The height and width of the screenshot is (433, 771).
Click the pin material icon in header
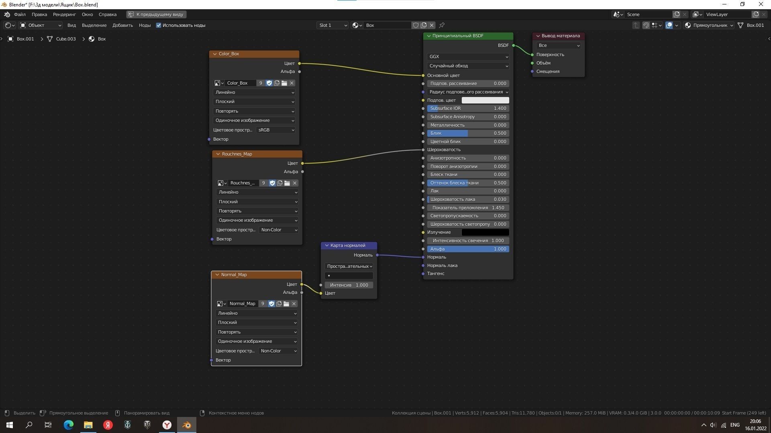(442, 25)
